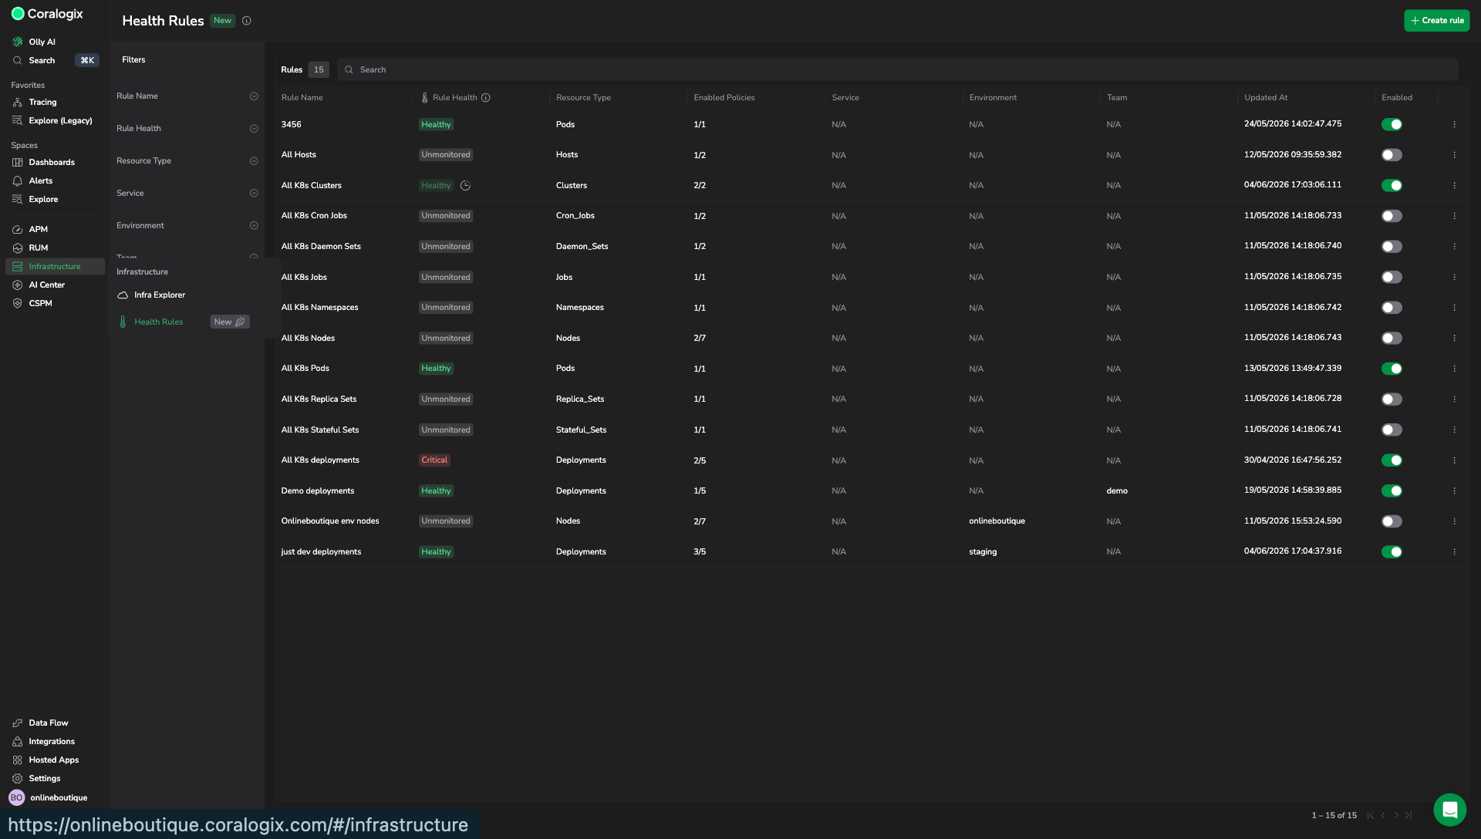
Task: Enable the All K8s Cron Jobs toggle
Action: [1392, 216]
